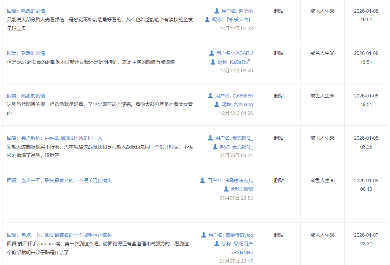Open the 盘点一下 reply posted by 鹰狼传奇ylcq

59,235
